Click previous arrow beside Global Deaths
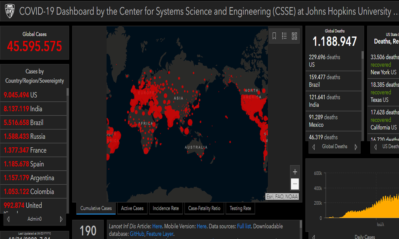 314,147
